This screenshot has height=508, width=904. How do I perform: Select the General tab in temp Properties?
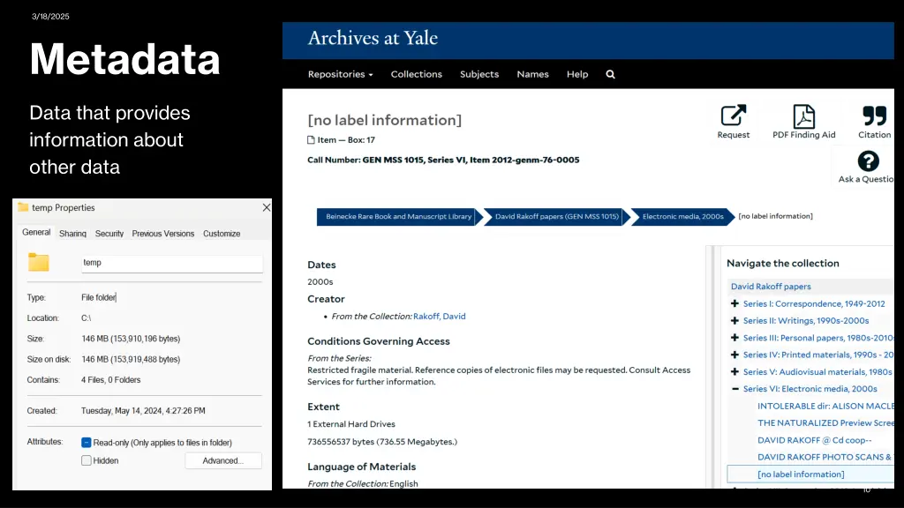(x=36, y=232)
